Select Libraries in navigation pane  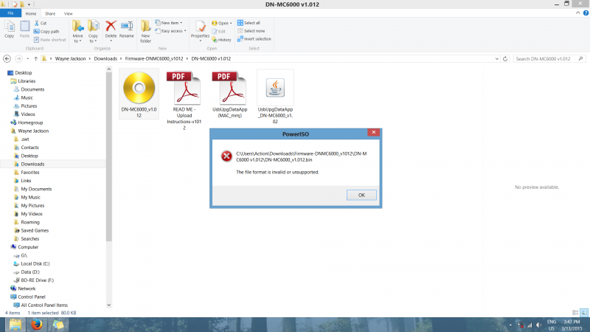pos(23,81)
